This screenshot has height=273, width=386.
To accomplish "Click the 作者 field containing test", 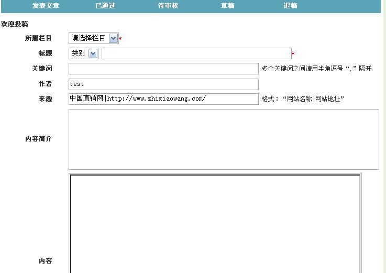I will click(163, 84).
